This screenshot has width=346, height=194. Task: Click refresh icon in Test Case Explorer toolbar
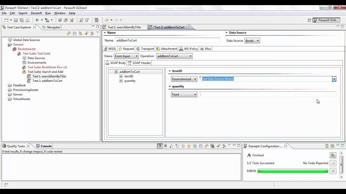(x=69, y=33)
